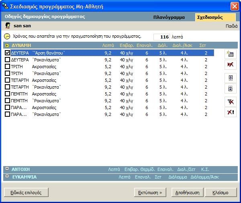This screenshot has height=203, width=241.
Task: Expand the ΕΥΚΑΜΨΙΑ section plus sign
Action: tap(7, 176)
